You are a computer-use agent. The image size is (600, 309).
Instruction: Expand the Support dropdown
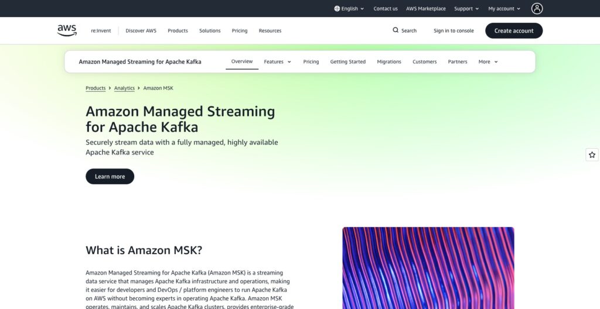tap(466, 8)
